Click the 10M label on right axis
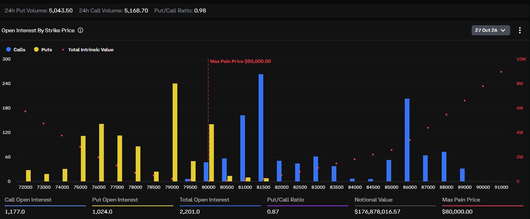 [x=521, y=59]
